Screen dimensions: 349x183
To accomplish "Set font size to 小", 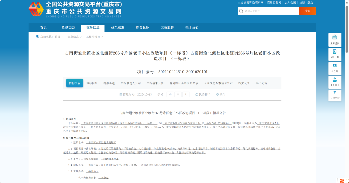I will tap(170, 95).
